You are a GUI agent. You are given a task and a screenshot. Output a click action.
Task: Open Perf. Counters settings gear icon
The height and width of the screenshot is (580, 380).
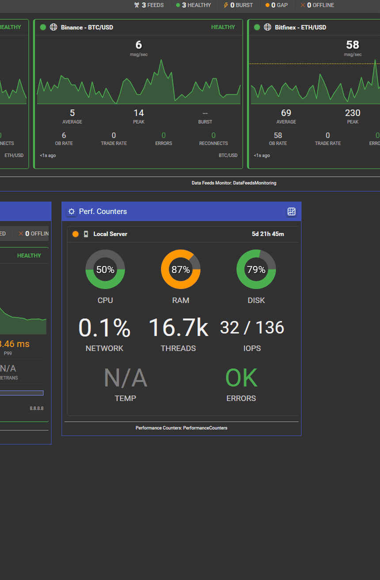pos(72,212)
